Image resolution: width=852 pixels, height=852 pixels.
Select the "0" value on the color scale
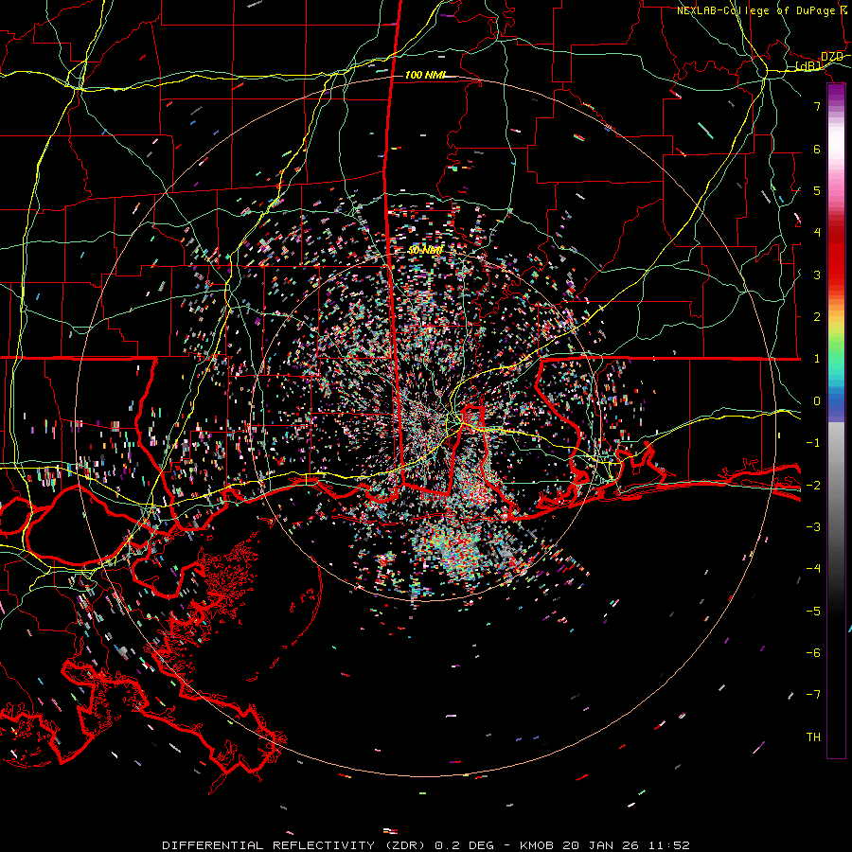[x=817, y=401]
